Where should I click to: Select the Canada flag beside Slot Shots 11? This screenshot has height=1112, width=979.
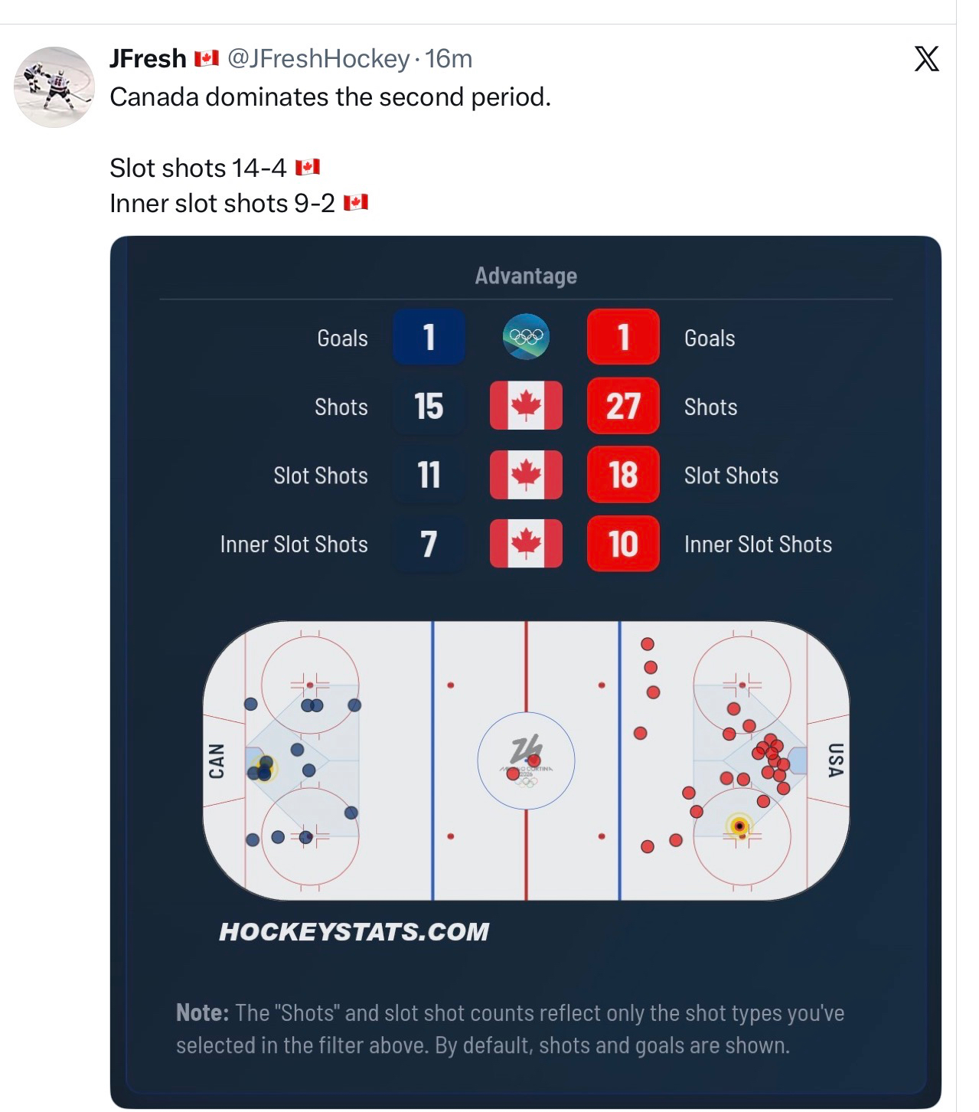tap(526, 475)
